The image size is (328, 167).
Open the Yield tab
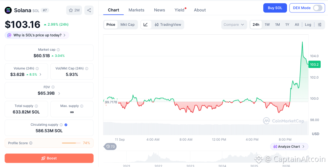coord(179,10)
